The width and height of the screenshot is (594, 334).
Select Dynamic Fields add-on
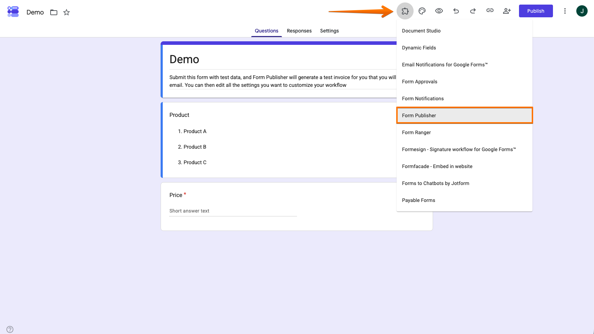pyautogui.click(x=465, y=48)
